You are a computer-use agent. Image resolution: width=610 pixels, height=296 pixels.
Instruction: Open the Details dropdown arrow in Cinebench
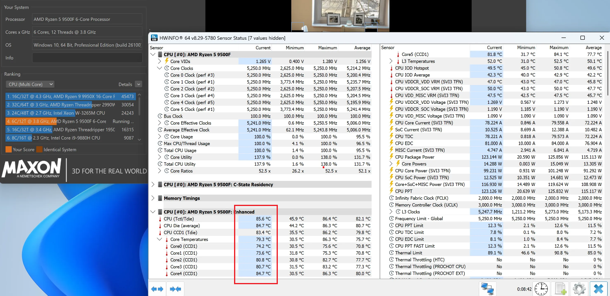coord(138,84)
